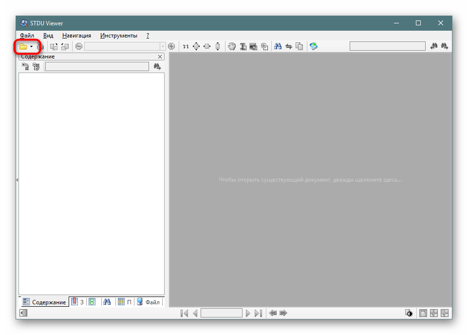
Task: Click the Open file folder icon
Action: tap(23, 47)
